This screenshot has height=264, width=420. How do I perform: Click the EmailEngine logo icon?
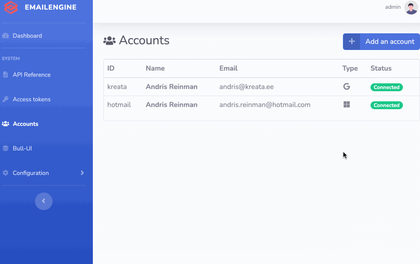(11, 7)
